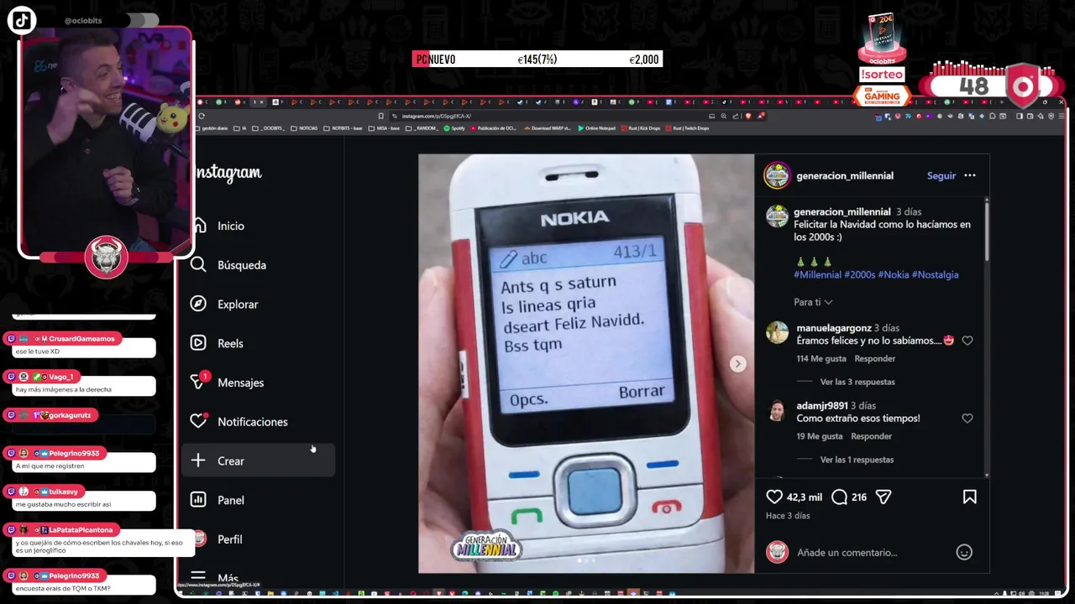
Task: Open the MISA - base bookmark folder
Action: [x=384, y=128]
